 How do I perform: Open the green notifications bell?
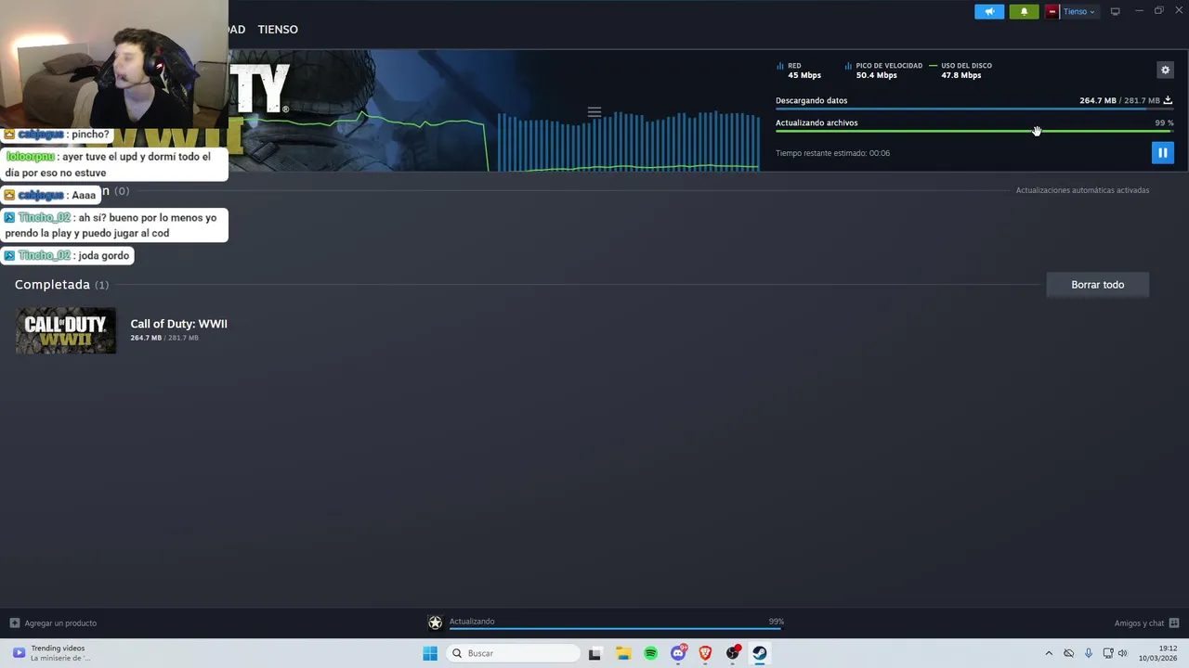pos(1024,11)
